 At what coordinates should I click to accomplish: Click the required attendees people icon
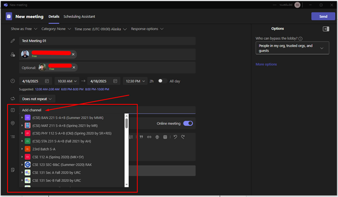pos(12,55)
